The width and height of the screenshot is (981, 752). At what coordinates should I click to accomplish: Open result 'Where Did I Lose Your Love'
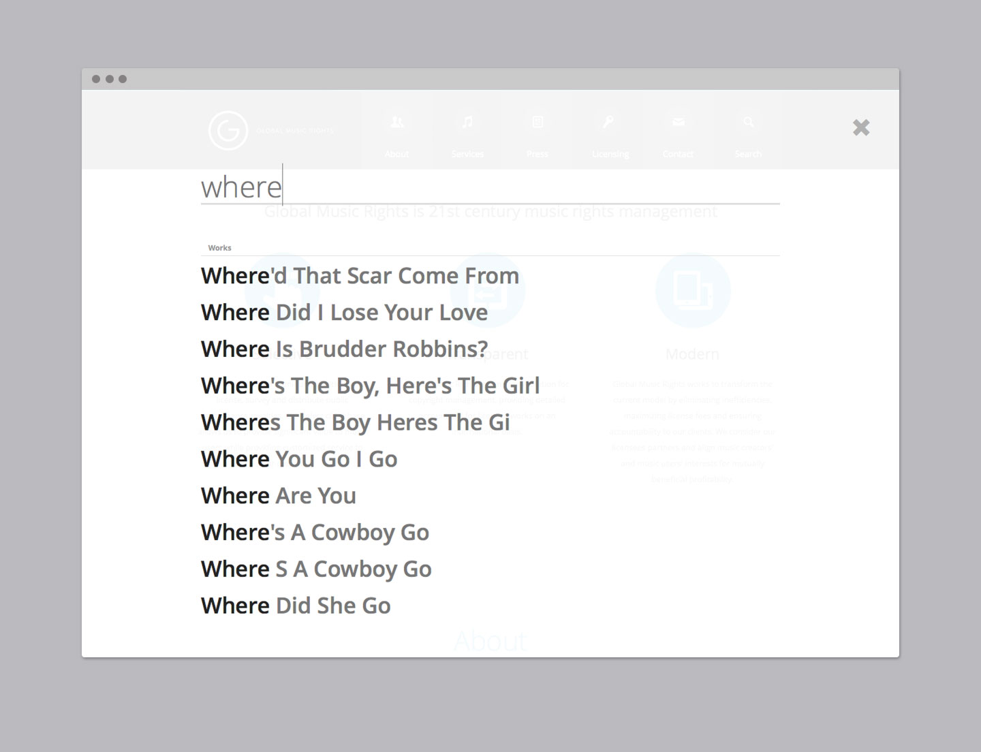tap(344, 313)
